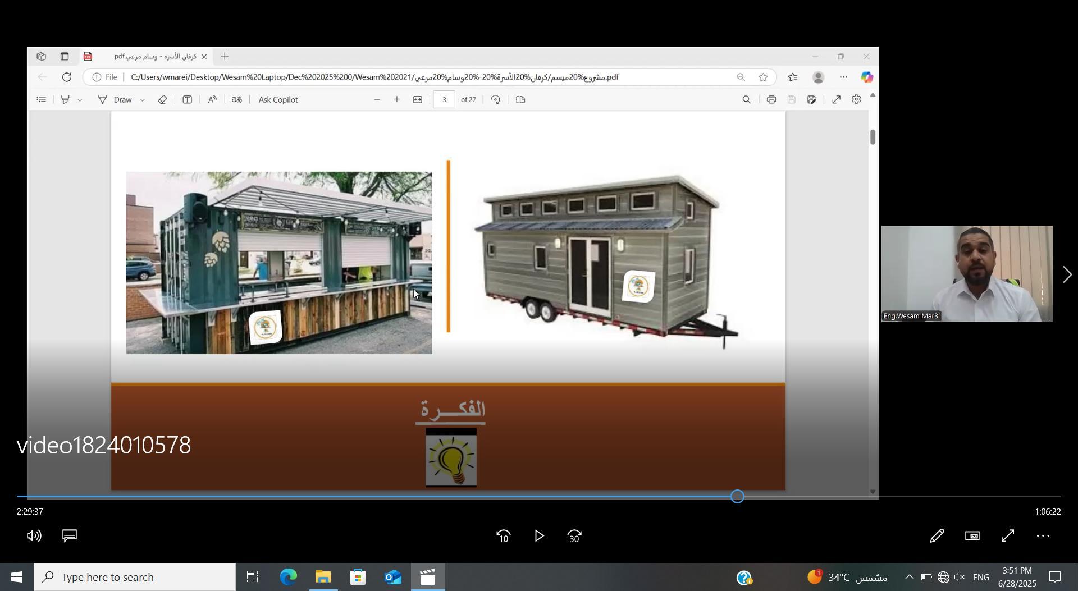Open Task View from the taskbar

[x=253, y=577]
